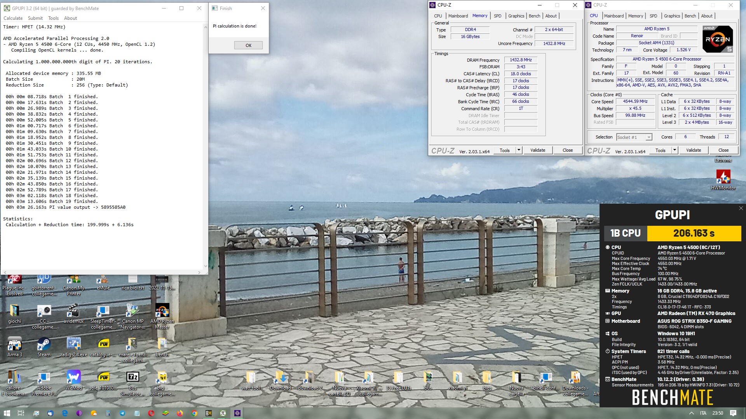Switch to Bench tab in left CPU-Z window
The width and height of the screenshot is (746, 419).
534,16
